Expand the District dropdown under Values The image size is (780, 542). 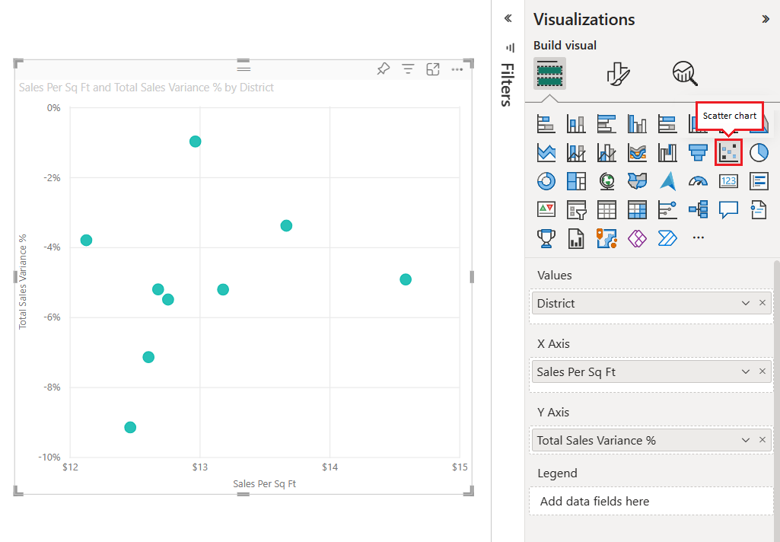745,303
